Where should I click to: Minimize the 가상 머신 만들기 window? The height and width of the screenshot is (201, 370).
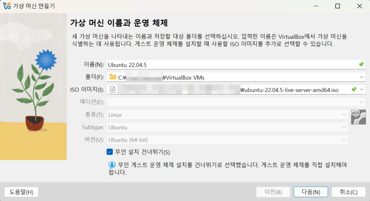pyautogui.click(x=316, y=6)
